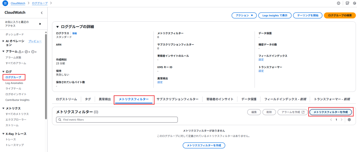Select ロググループ in the sidebar
357x152 pixels.
click(13, 77)
